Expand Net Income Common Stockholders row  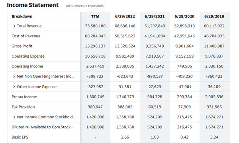point(14,117)
